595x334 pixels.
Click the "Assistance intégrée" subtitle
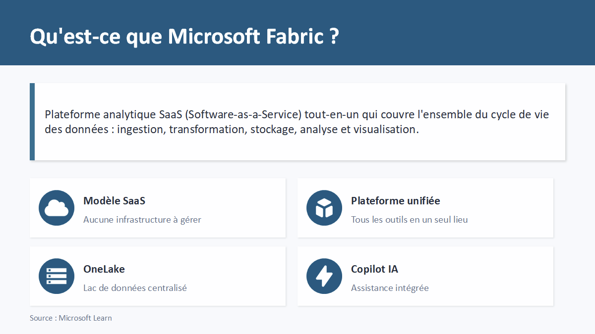(x=390, y=288)
